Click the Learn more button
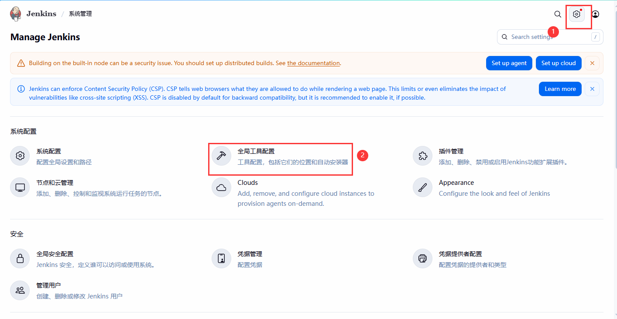This screenshot has height=319, width=617. point(560,89)
